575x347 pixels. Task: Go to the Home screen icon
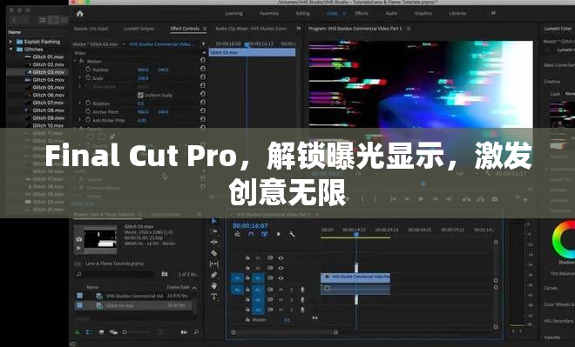pyautogui.click(x=80, y=14)
